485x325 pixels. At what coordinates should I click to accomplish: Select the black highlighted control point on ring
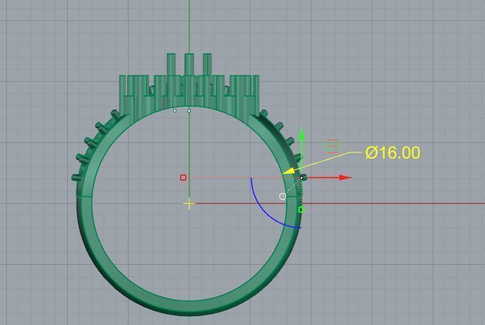[301, 178]
